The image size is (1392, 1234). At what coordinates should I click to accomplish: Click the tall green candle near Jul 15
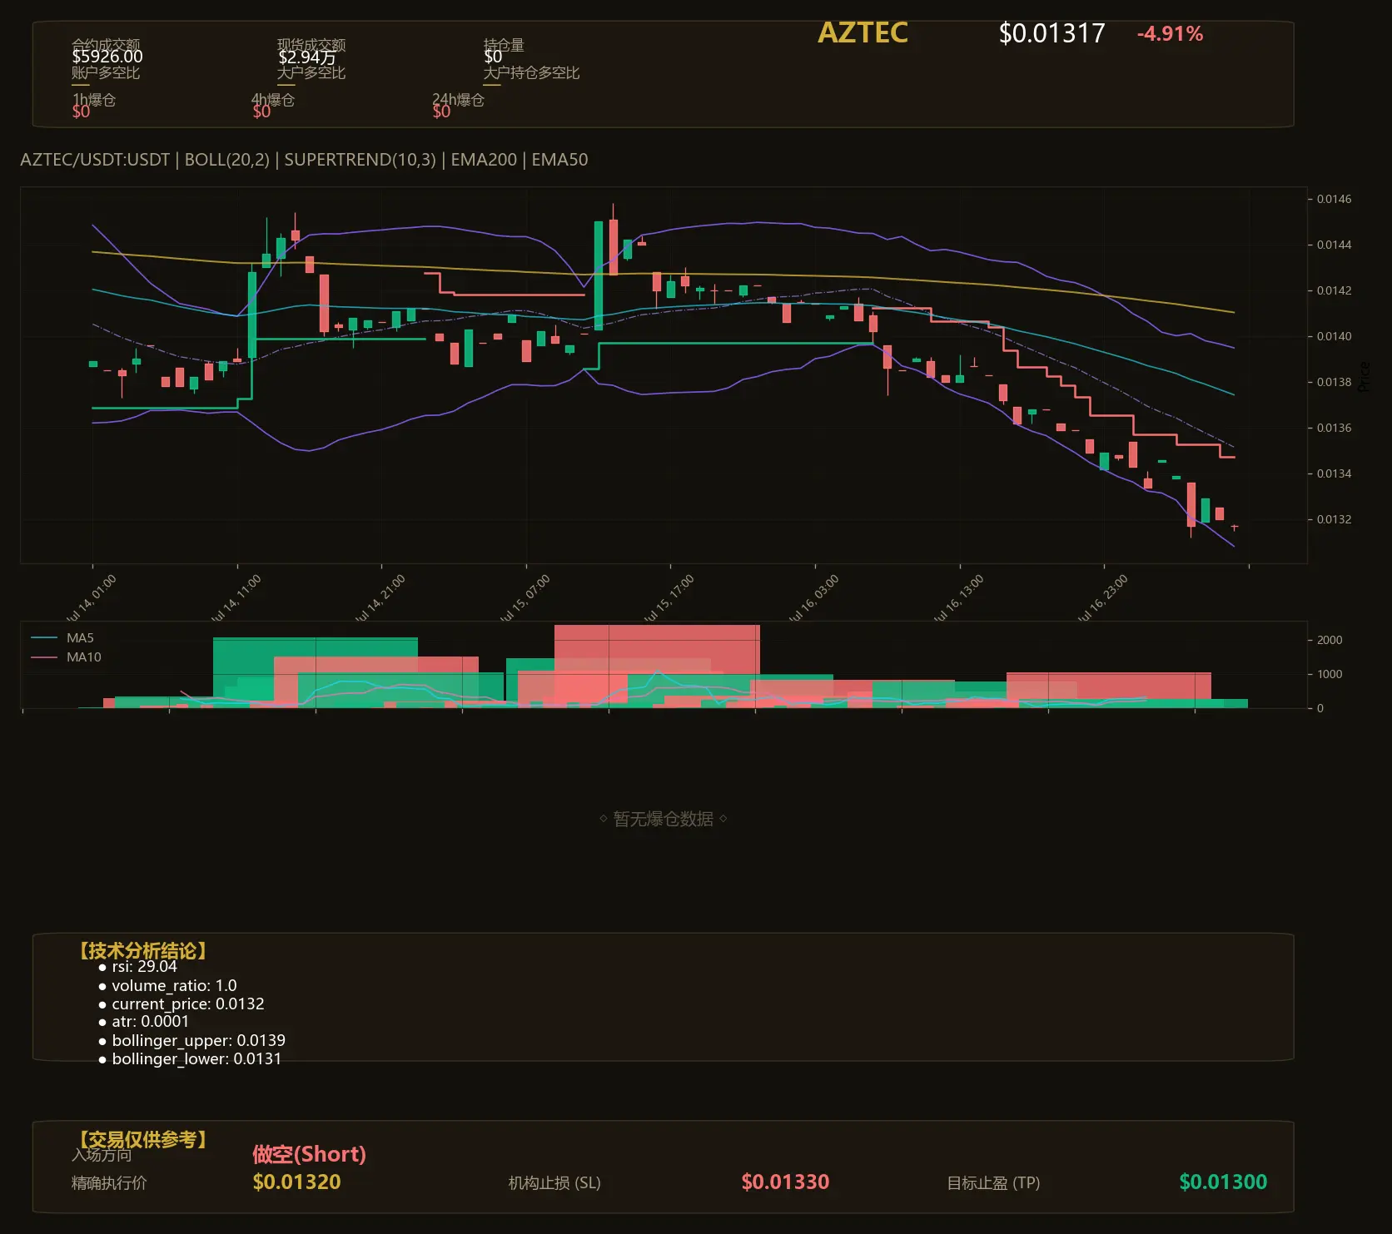click(599, 275)
